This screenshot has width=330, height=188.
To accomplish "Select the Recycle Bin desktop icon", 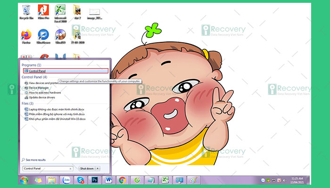I will (x=26, y=12).
